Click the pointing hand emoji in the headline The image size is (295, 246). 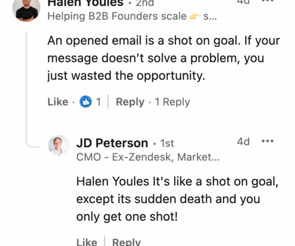pos(195,16)
